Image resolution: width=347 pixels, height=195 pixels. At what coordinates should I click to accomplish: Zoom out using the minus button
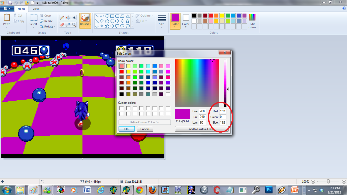313,182
